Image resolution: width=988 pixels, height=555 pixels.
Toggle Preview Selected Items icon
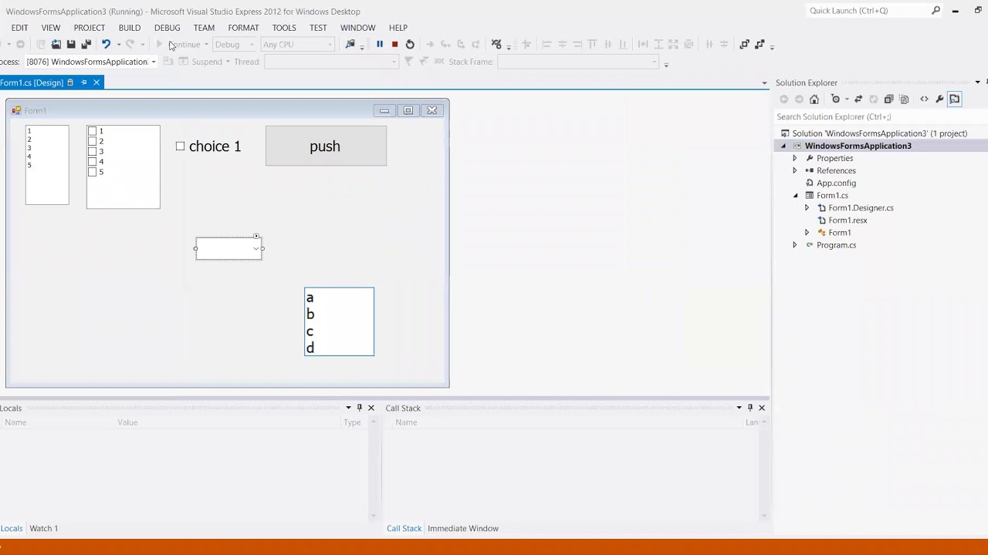coord(955,99)
